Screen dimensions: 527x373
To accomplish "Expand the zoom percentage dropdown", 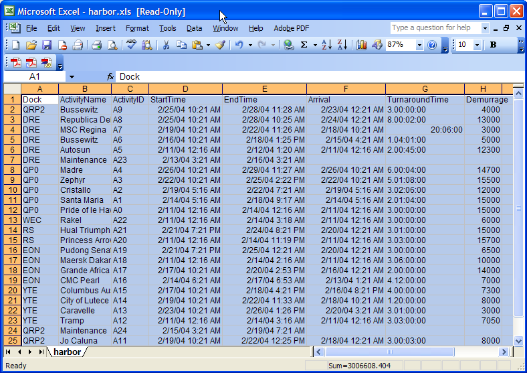I will click(419, 45).
